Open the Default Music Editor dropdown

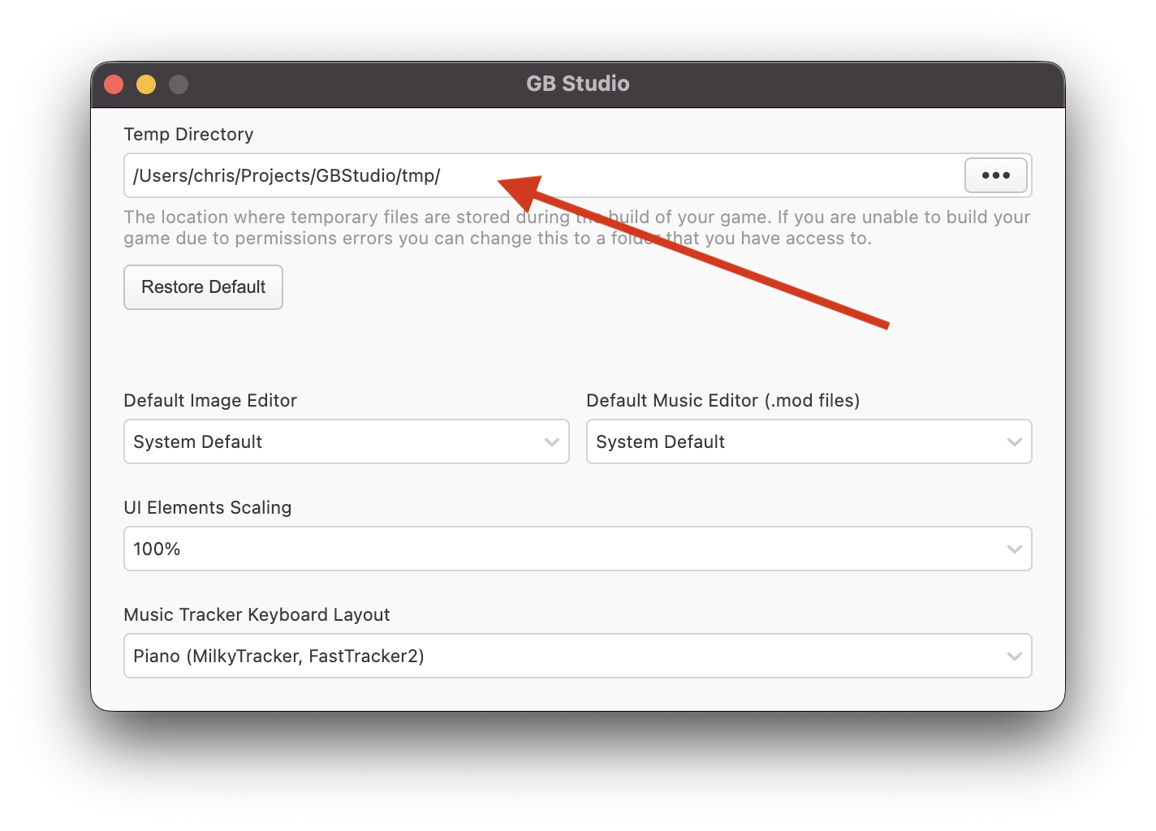point(809,441)
